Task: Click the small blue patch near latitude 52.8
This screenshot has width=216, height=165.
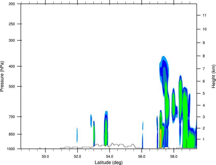Action: click(91, 121)
